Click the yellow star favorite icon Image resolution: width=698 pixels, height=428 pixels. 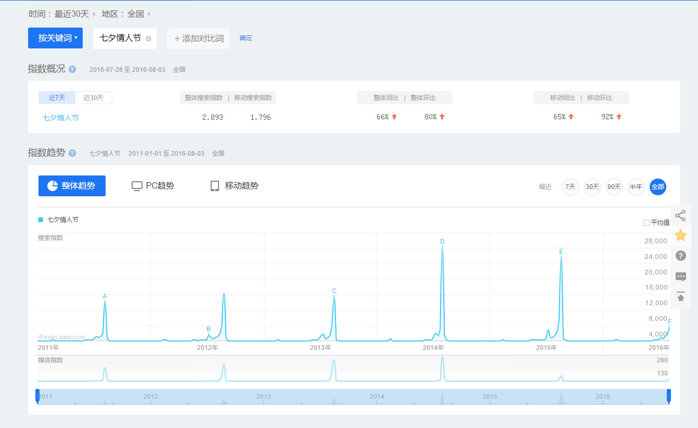[680, 235]
